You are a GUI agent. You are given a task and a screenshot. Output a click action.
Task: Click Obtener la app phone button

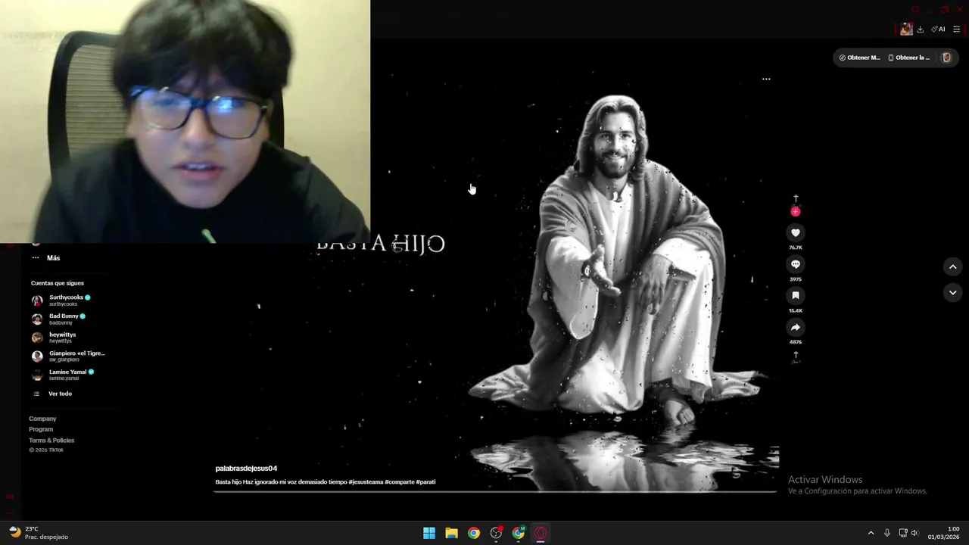coord(908,58)
